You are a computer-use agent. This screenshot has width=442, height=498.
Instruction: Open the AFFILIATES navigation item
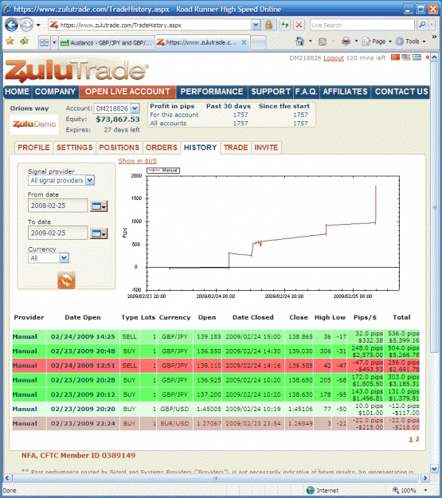pyautogui.click(x=345, y=92)
